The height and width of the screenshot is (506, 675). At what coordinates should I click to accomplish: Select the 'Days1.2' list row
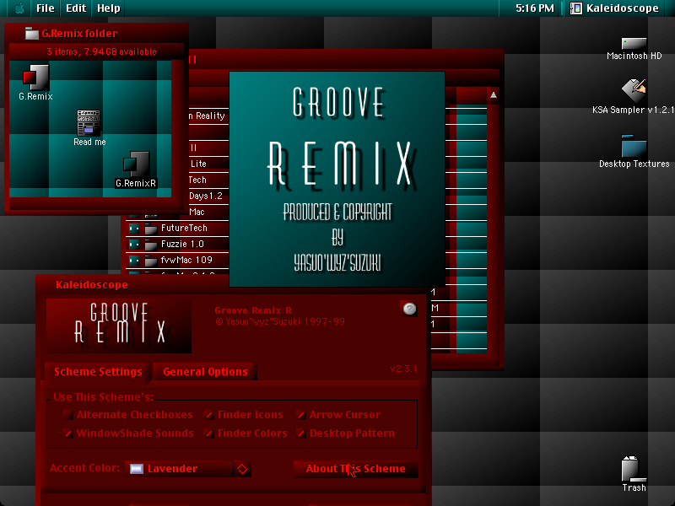tap(208, 196)
